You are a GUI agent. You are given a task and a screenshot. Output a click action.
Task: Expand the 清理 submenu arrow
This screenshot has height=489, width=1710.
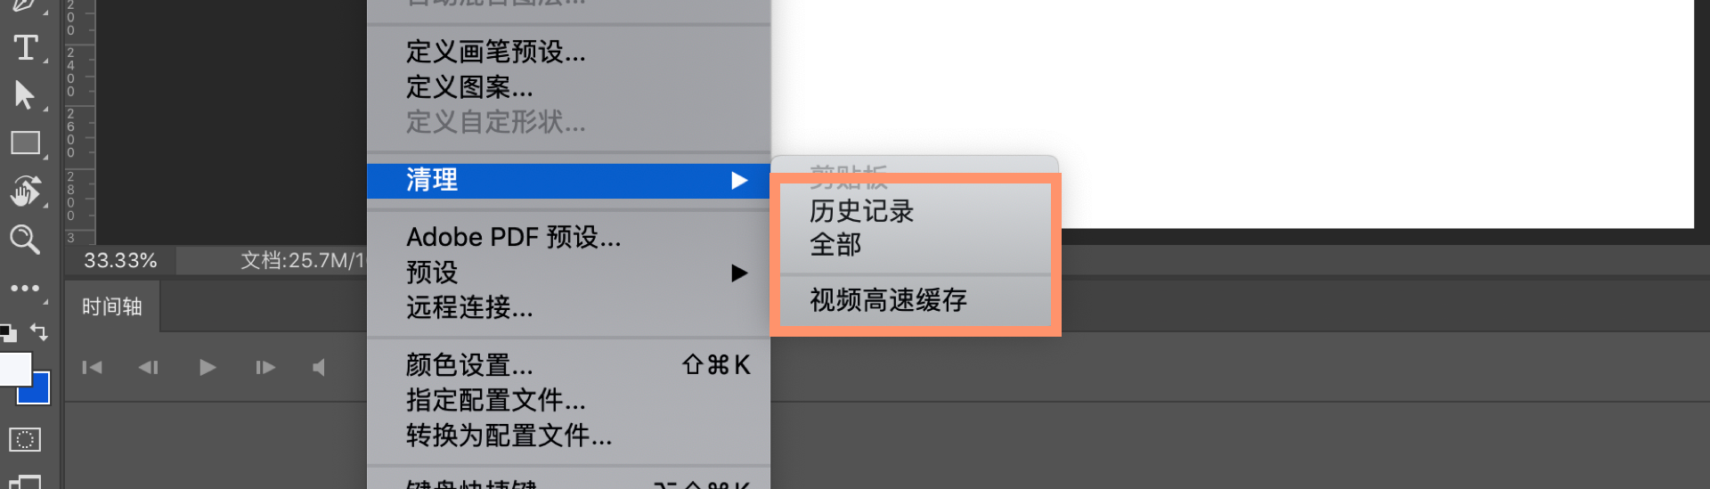[x=738, y=181]
